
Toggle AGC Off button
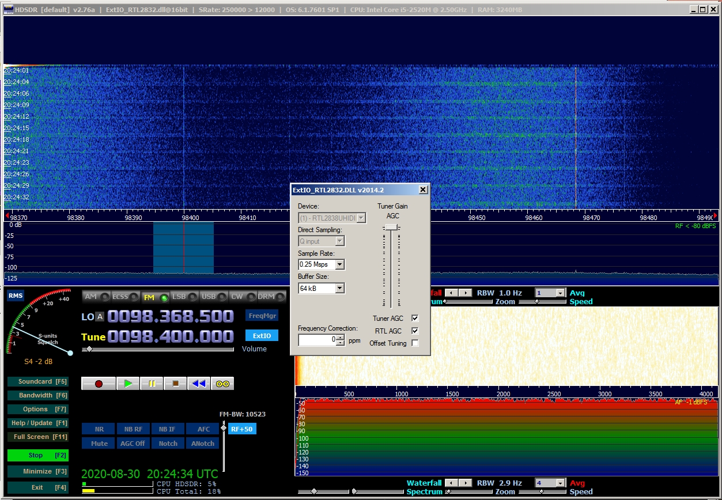click(x=133, y=444)
